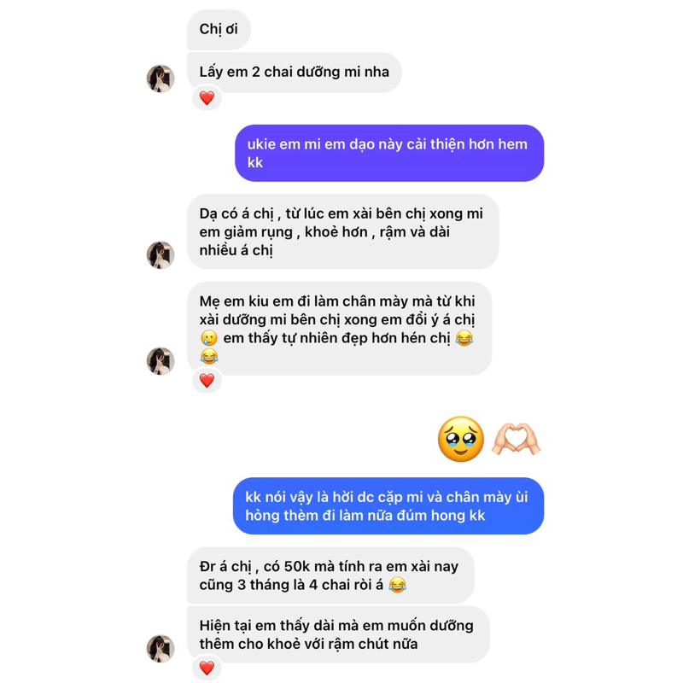The image size is (683, 683).
Task: Open sender avatar beside 'Mẹ em kiu em' message
Action: coord(161,361)
